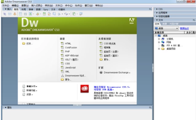Open the Tag Chooser icon

point(81,14)
